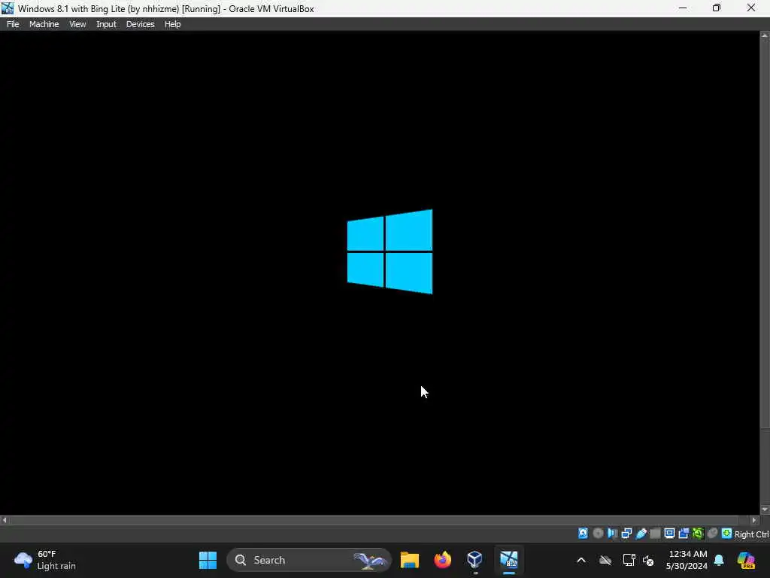This screenshot has width=770, height=578.
Task: Click the network display tray icon
Action: pyautogui.click(x=629, y=560)
